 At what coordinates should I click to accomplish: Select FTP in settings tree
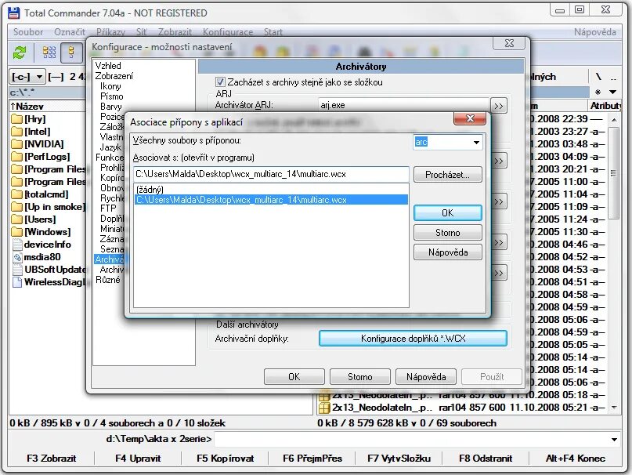108,208
